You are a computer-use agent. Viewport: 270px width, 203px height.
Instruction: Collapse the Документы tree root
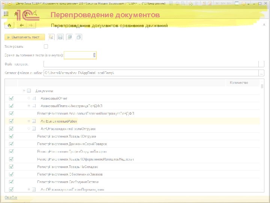pos(24,91)
